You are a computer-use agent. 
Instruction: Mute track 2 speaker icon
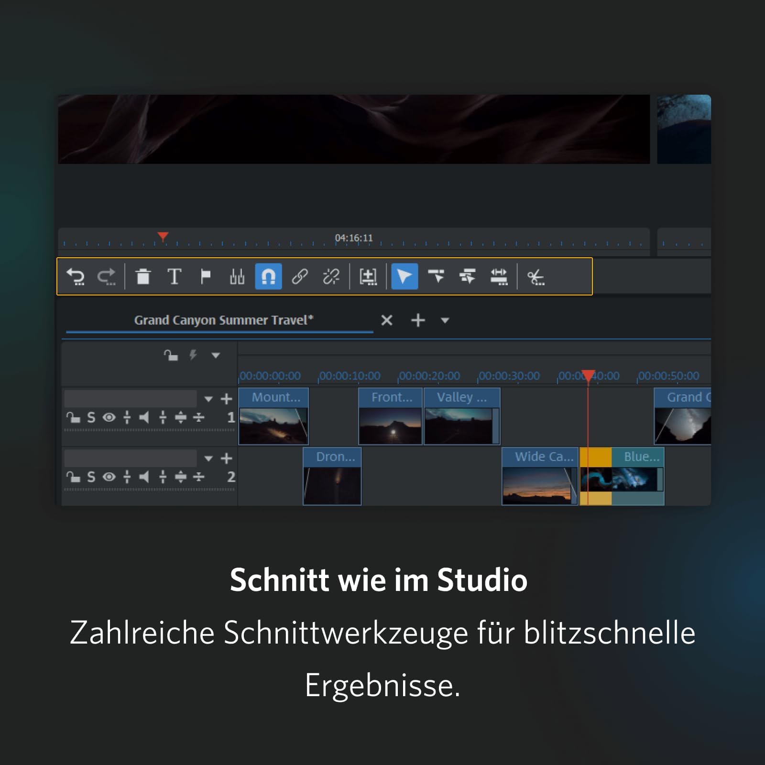[144, 477]
